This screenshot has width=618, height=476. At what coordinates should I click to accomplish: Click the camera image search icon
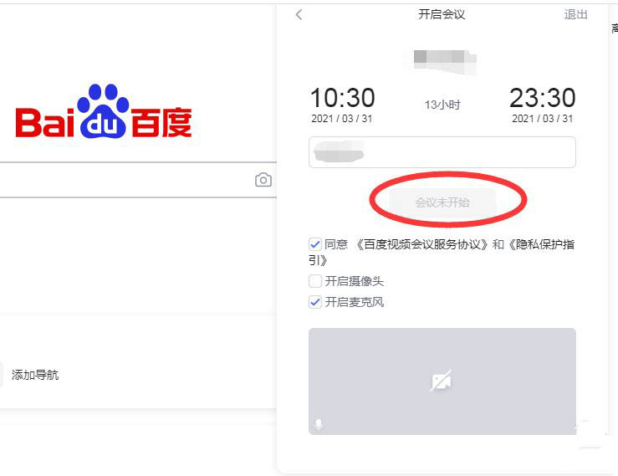click(x=263, y=180)
